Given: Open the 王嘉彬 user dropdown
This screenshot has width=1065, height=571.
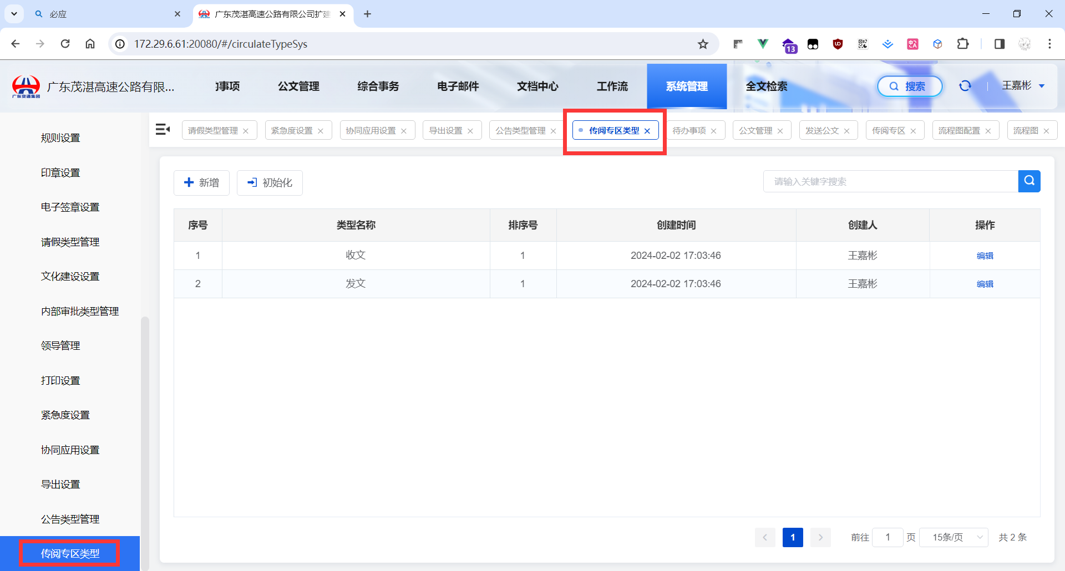Looking at the screenshot, I should pos(1023,85).
